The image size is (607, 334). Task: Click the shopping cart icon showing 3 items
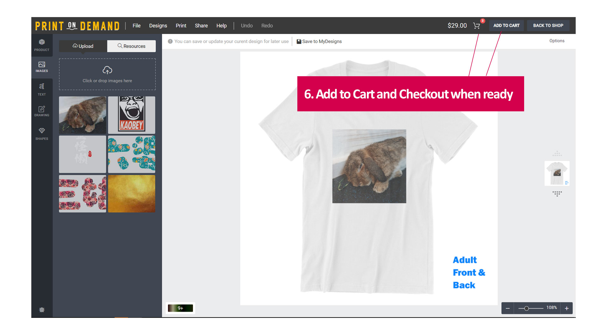click(x=477, y=26)
